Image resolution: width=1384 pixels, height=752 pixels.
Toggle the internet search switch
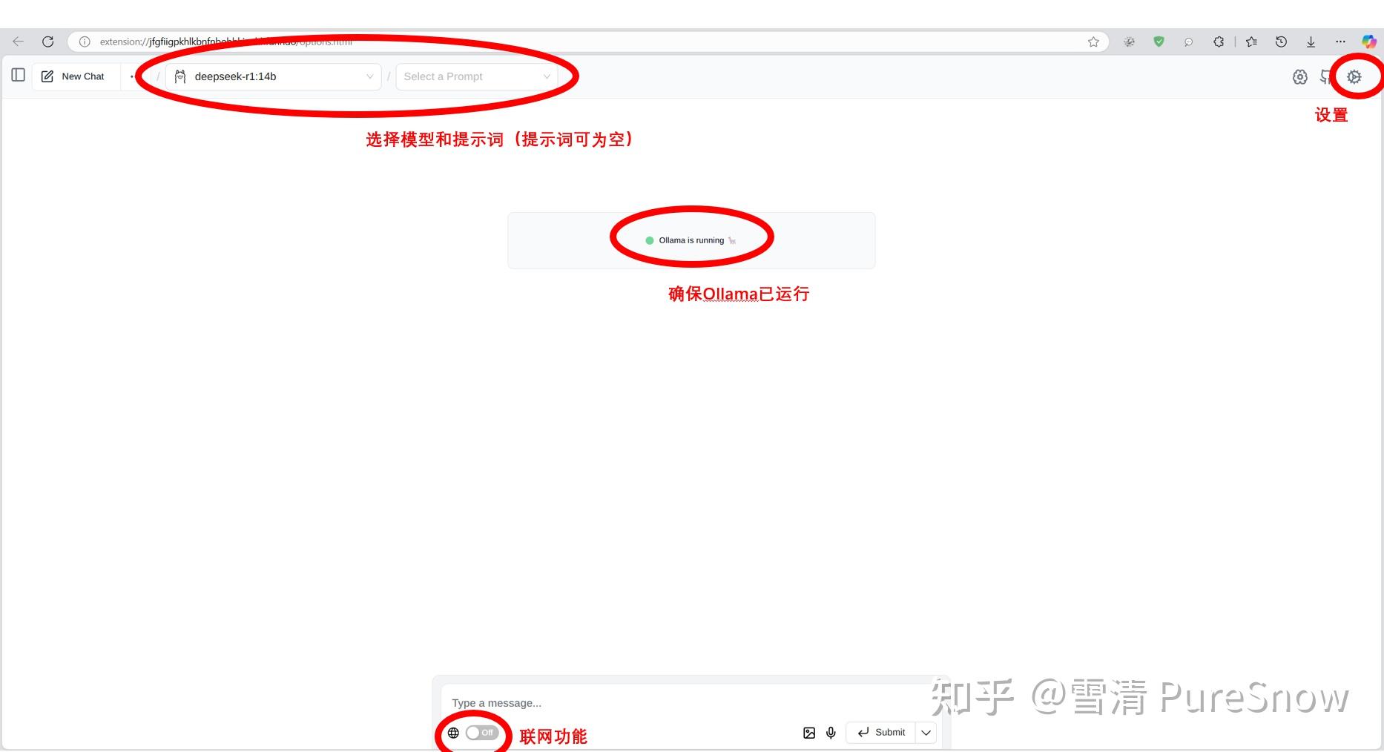click(x=482, y=733)
